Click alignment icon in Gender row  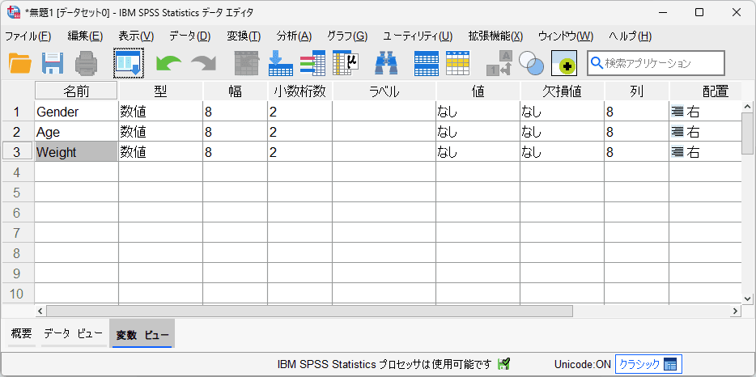tap(677, 112)
